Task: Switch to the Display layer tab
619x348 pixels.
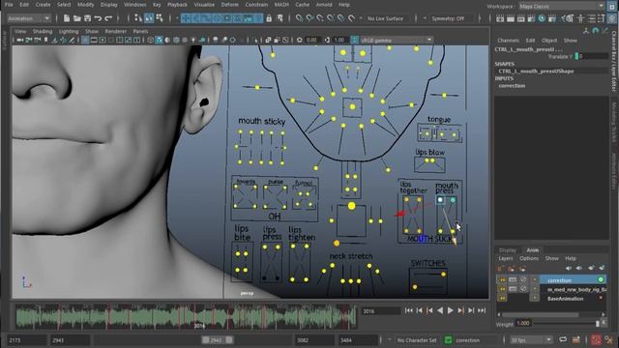Action: pos(507,250)
